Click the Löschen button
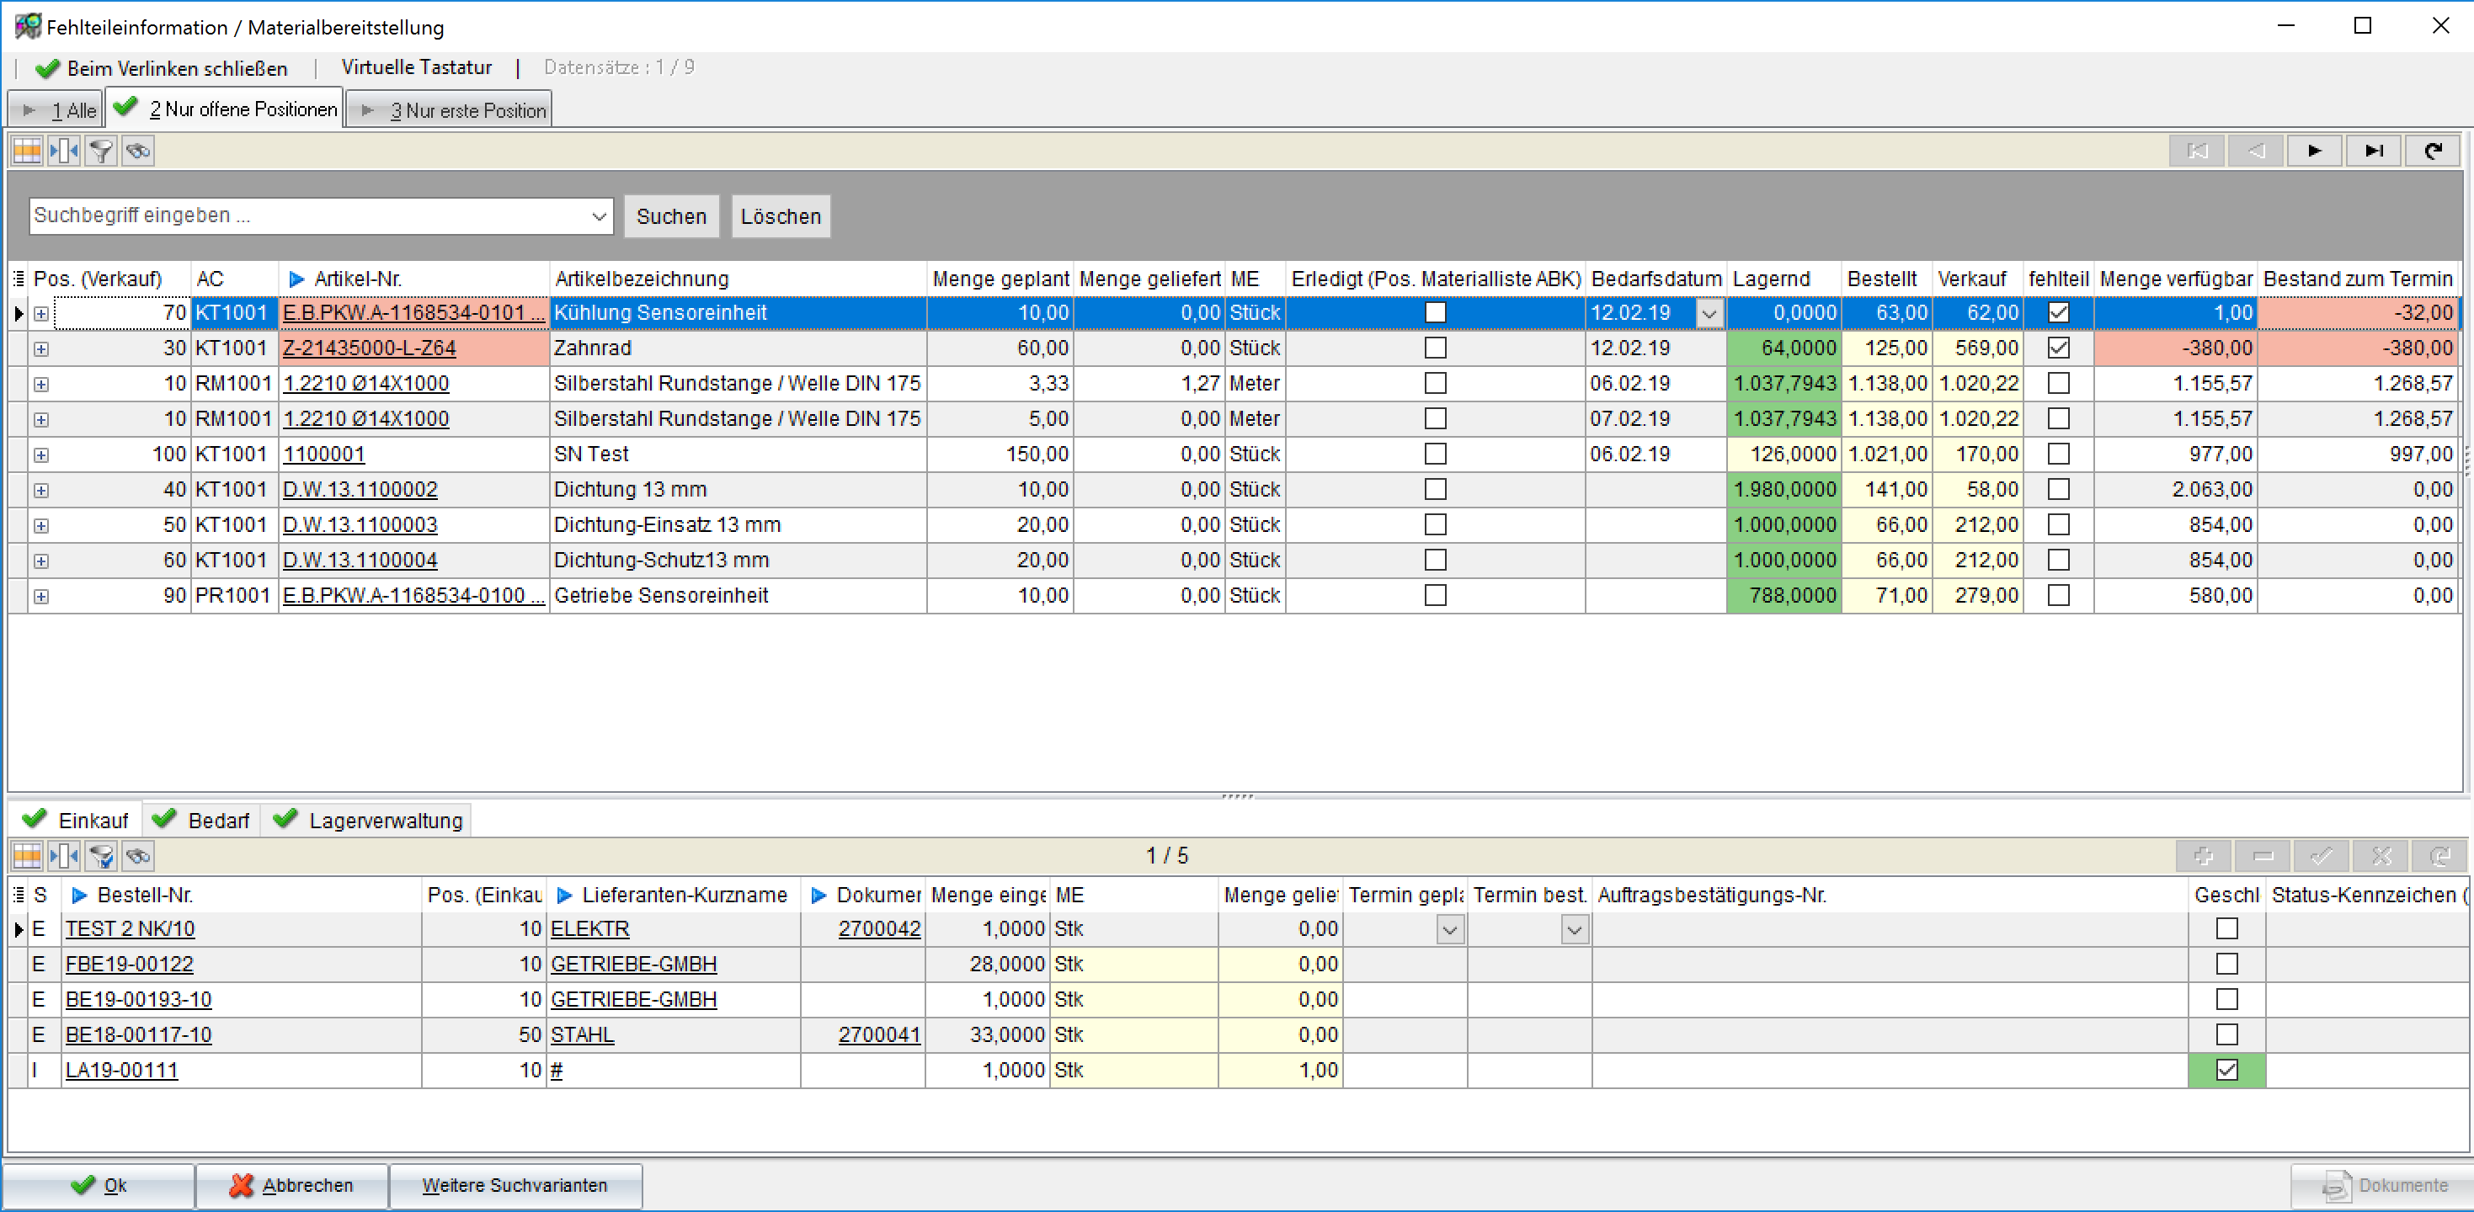Viewport: 2474px width, 1212px height. tap(780, 216)
